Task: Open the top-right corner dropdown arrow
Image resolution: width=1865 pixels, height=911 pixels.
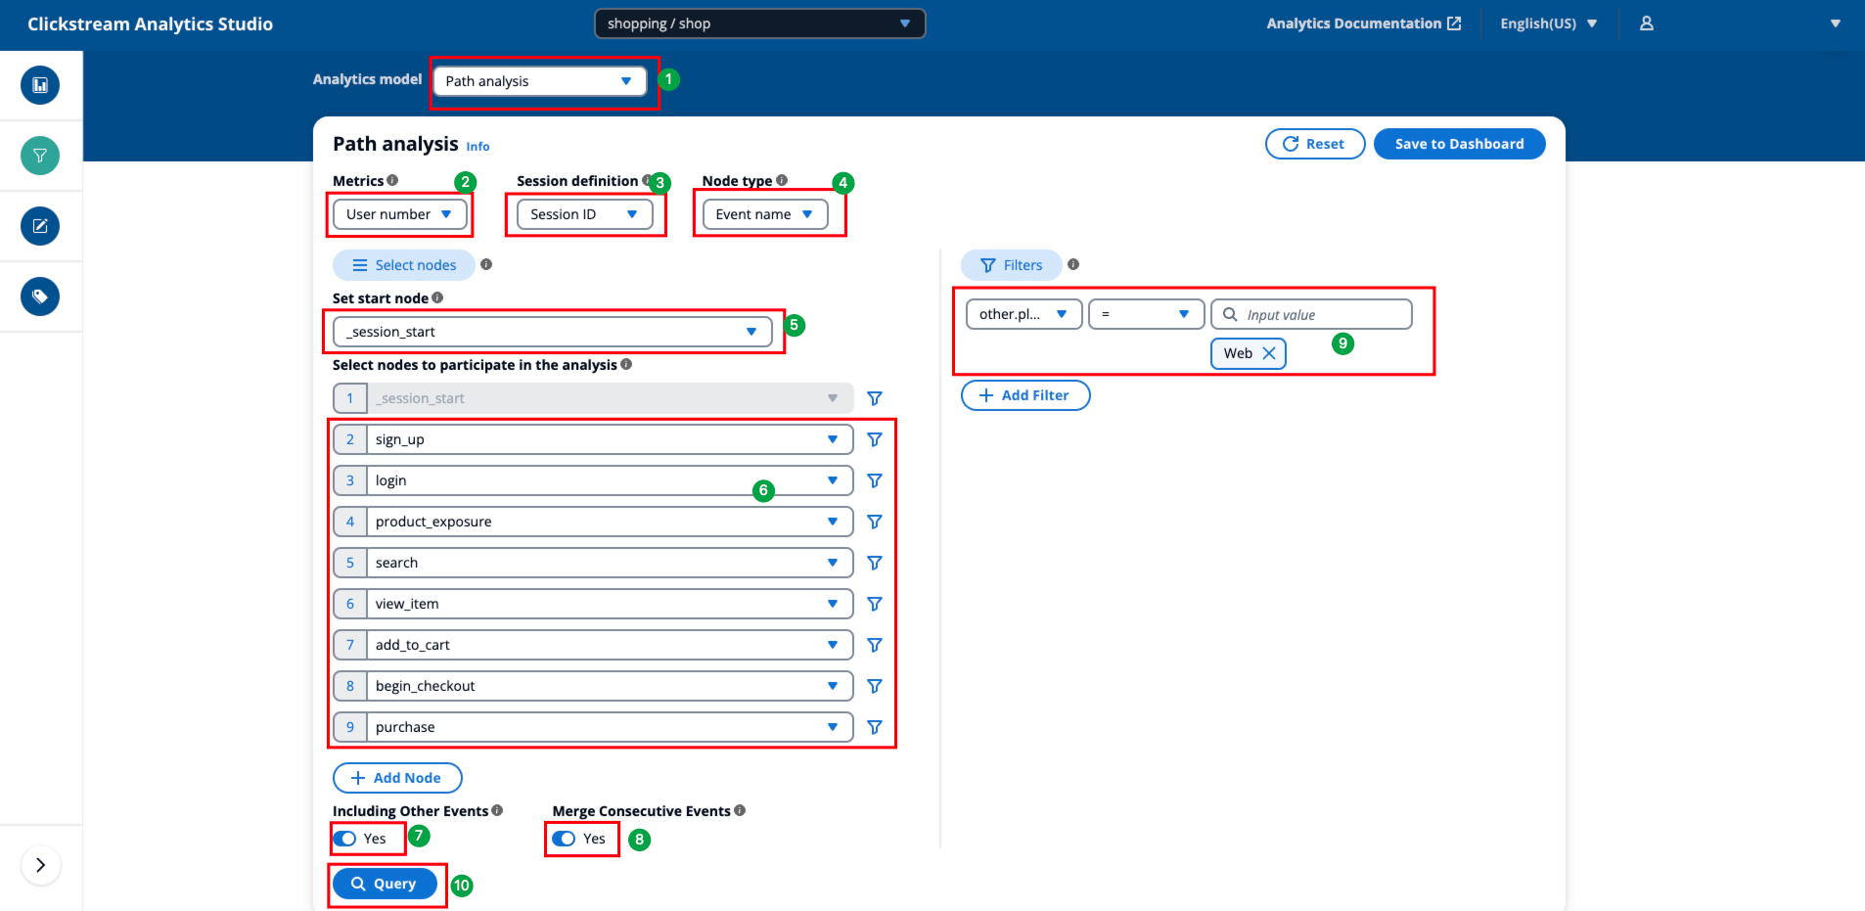Action: click(1836, 23)
